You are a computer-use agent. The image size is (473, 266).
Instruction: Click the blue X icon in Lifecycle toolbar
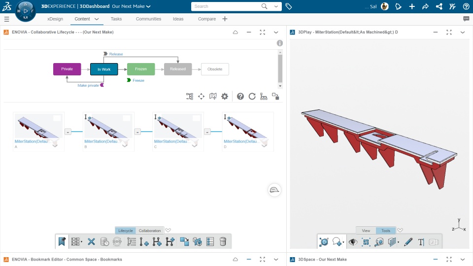pyautogui.click(x=91, y=241)
